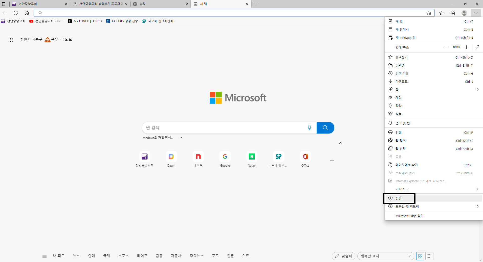Click the rain warning weather icon
Image resolution: width=483 pixels, height=262 pixels.
point(48,40)
